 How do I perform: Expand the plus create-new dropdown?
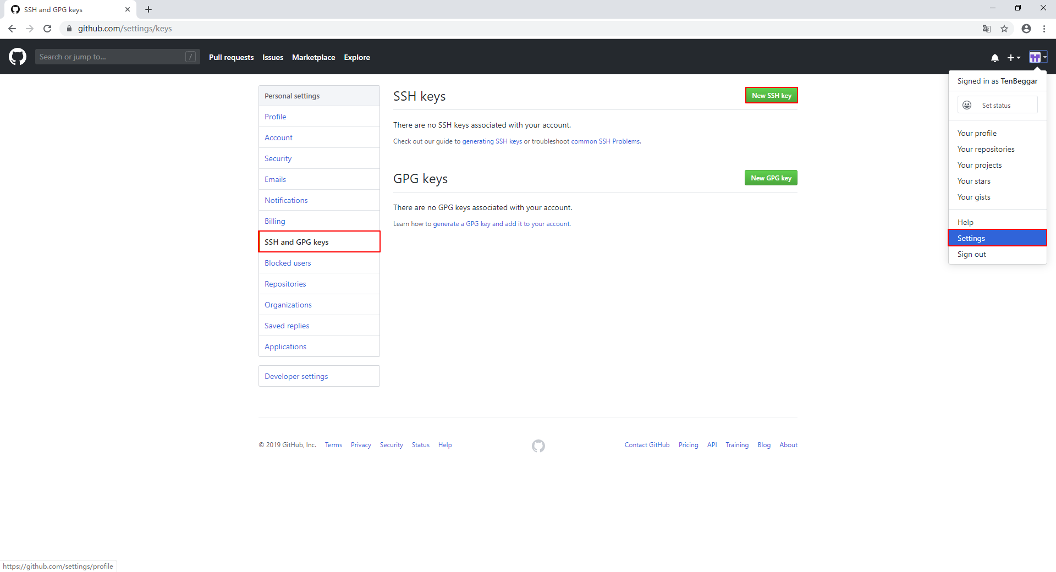click(1013, 58)
